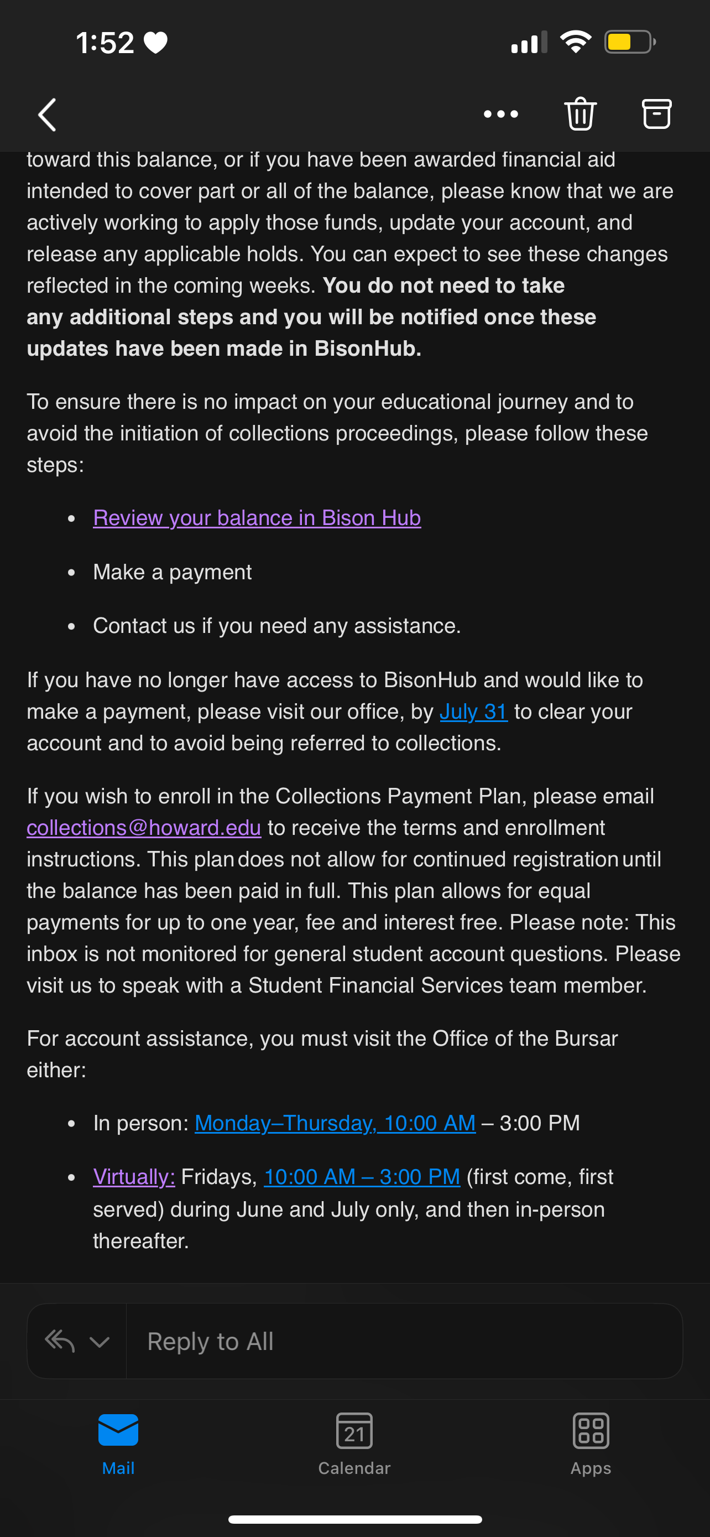
Task: Open Review your balance in Bison Hub link
Action: (257, 518)
